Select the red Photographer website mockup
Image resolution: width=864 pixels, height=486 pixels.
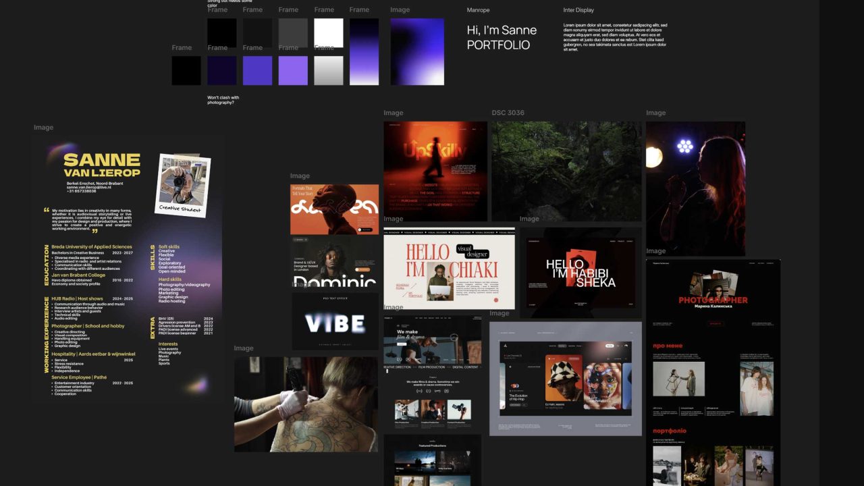(x=713, y=371)
